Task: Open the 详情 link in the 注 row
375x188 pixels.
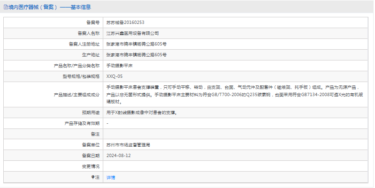Action: coord(111,178)
